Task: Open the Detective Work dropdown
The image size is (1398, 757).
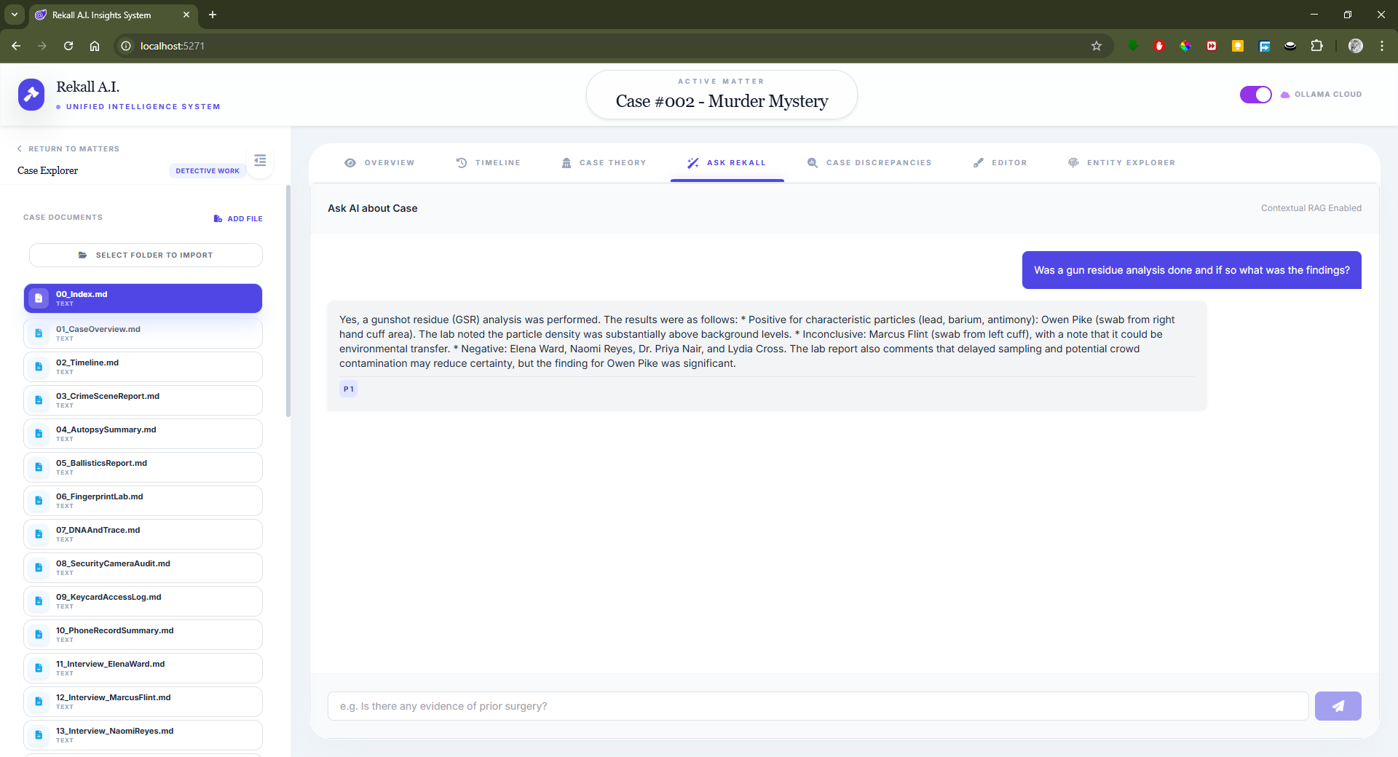Action: pyautogui.click(x=207, y=170)
